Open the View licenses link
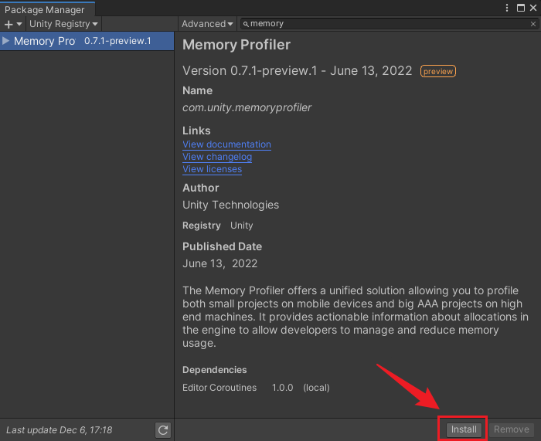The image size is (541, 441). [212, 169]
